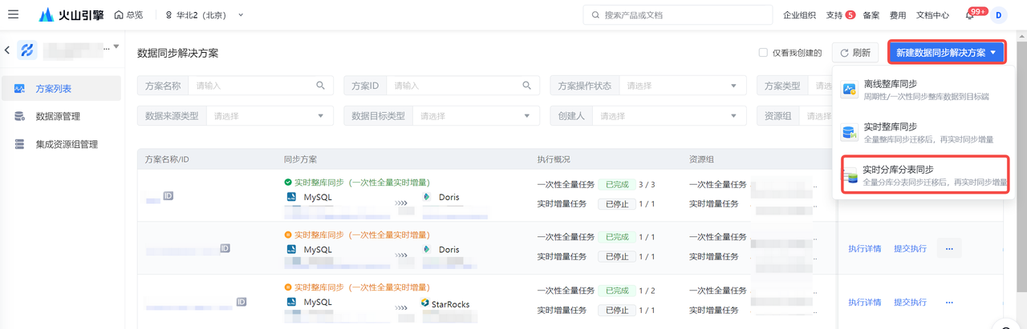Click the notification bell icon
Screen dimensions: 1027x329
(x=969, y=16)
